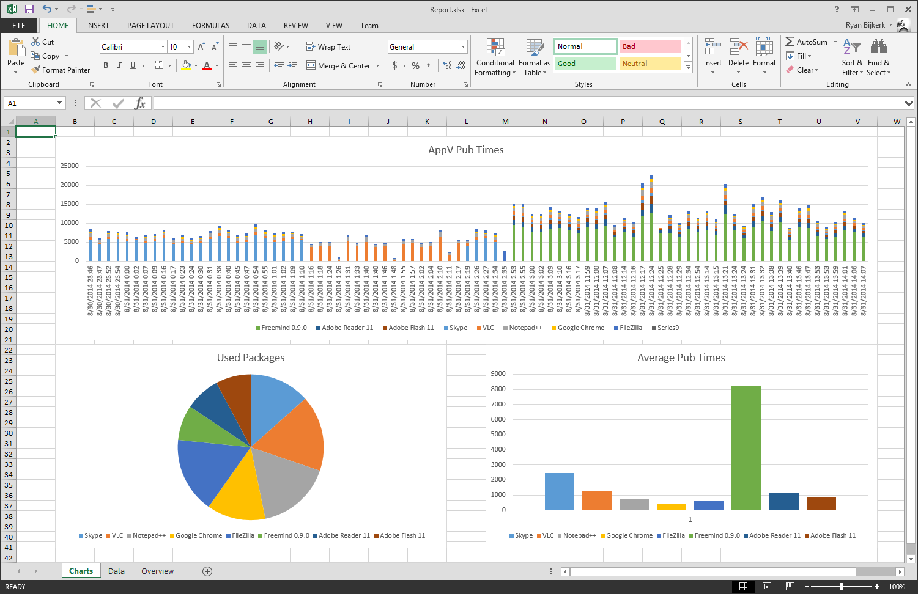Toggle Center horizontal alignment
918x594 pixels.
pos(246,65)
